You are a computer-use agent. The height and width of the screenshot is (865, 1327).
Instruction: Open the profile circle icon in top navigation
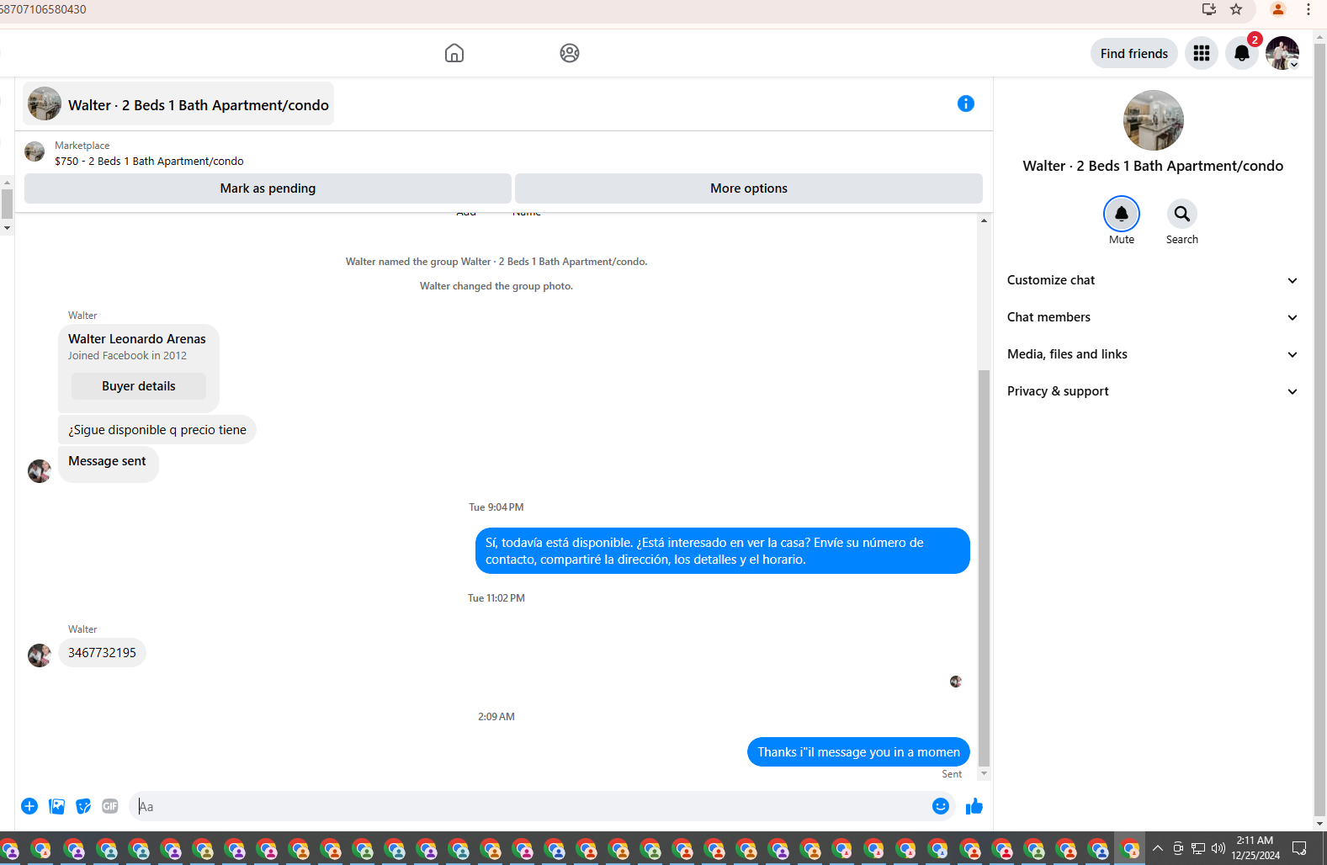[x=570, y=53]
